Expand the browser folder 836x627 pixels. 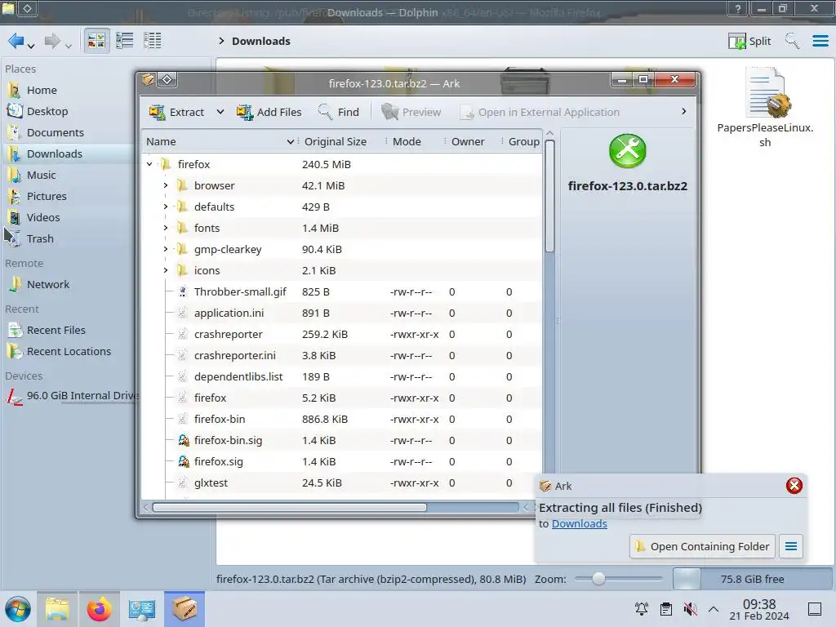(165, 185)
